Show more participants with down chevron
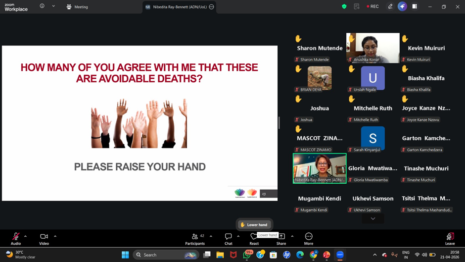Image resolution: width=465 pixels, height=262 pixels. [x=373, y=218]
